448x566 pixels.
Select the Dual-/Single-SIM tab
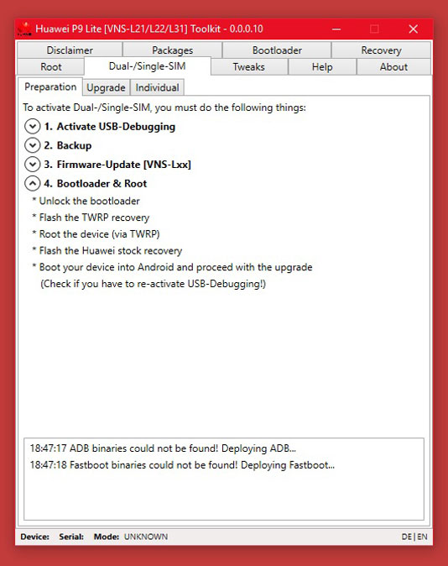(147, 66)
